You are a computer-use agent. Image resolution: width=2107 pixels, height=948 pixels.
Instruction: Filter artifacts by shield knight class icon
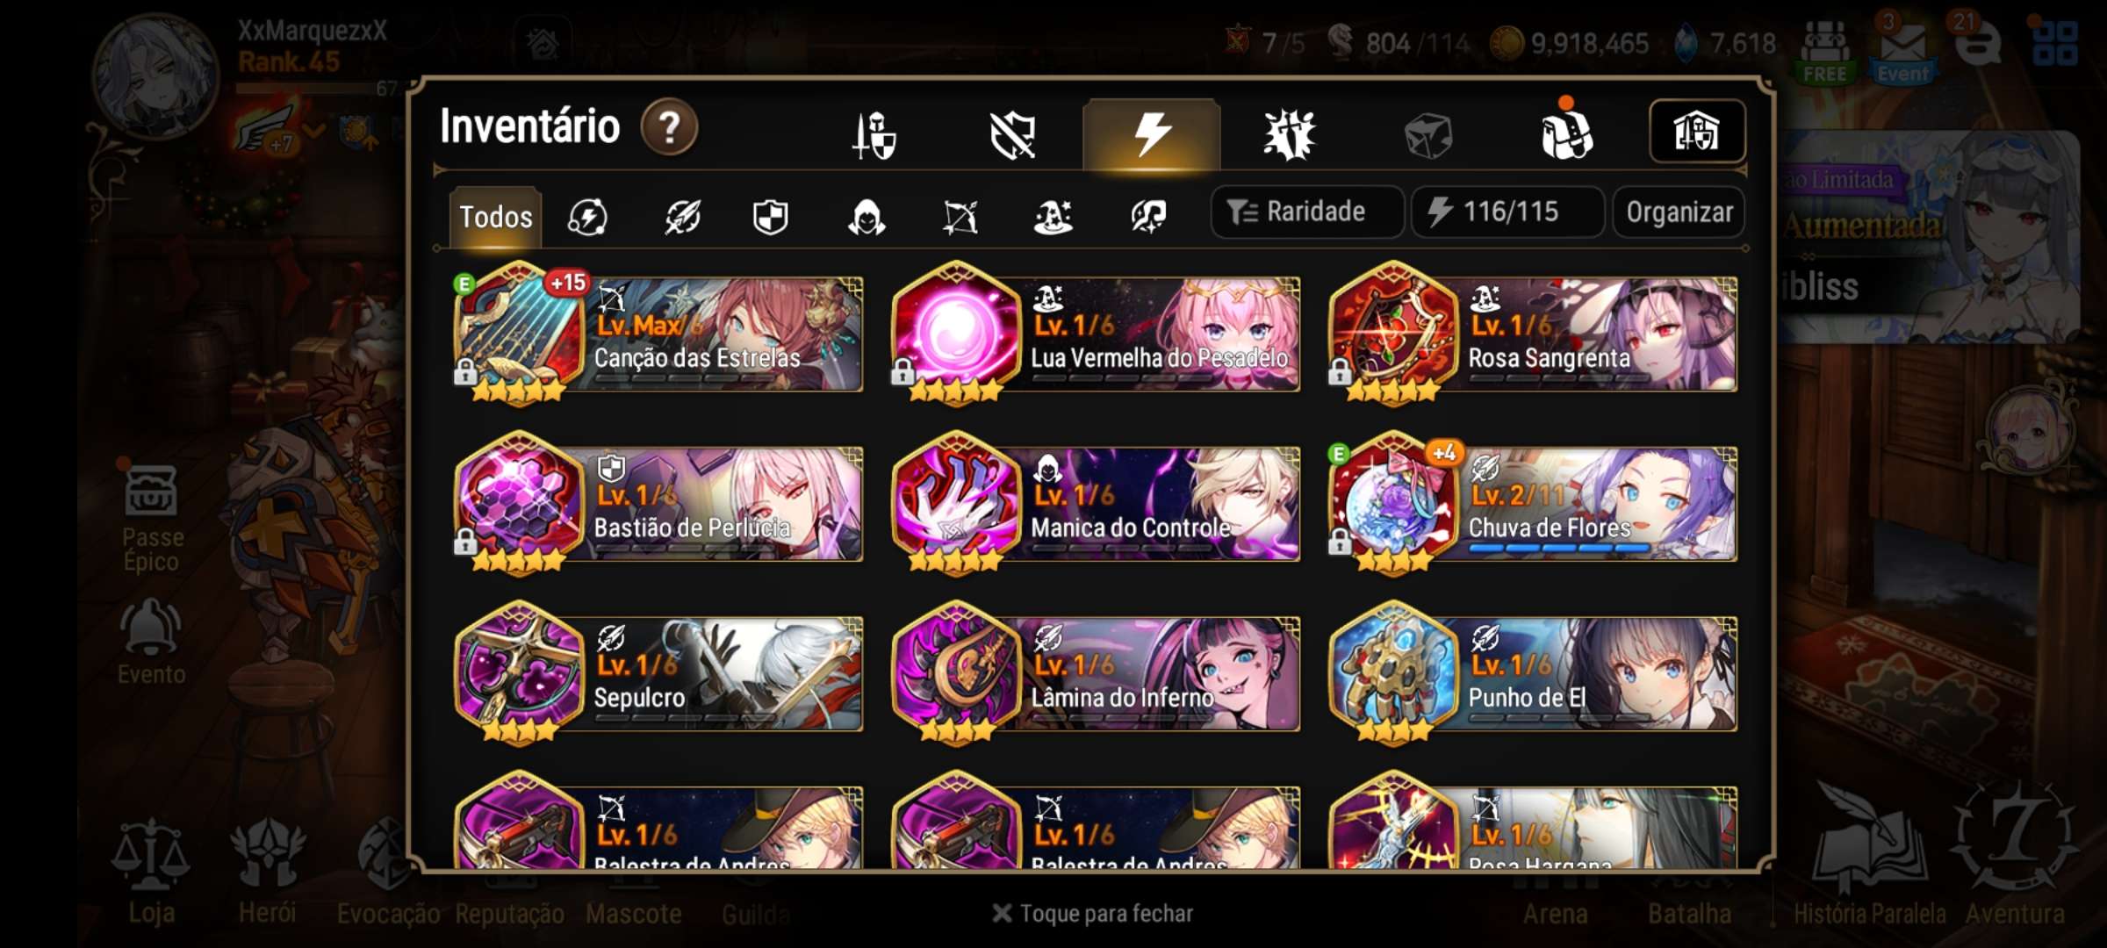coord(770,217)
